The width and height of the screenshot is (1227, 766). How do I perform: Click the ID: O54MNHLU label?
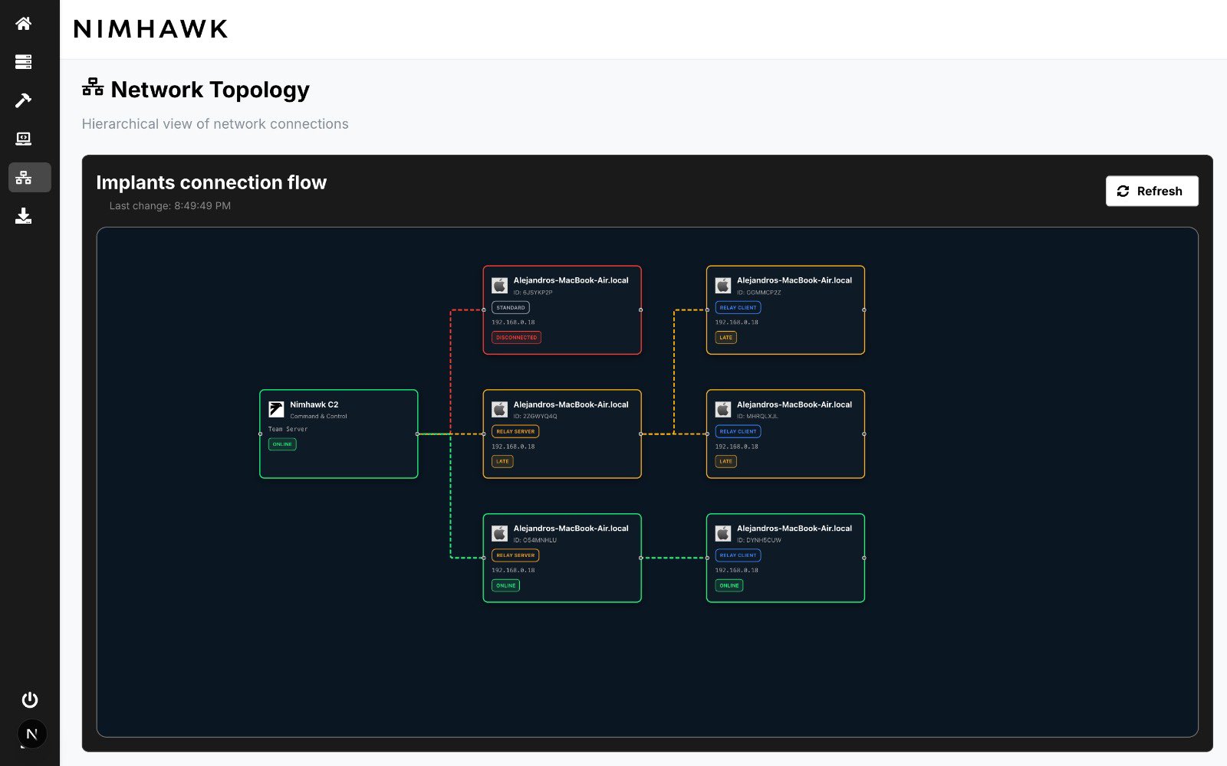tap(535, 541)
